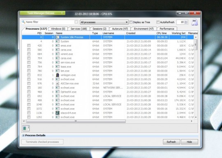
Task: Click the wininit.exe process icon
Action: (58, 54)
